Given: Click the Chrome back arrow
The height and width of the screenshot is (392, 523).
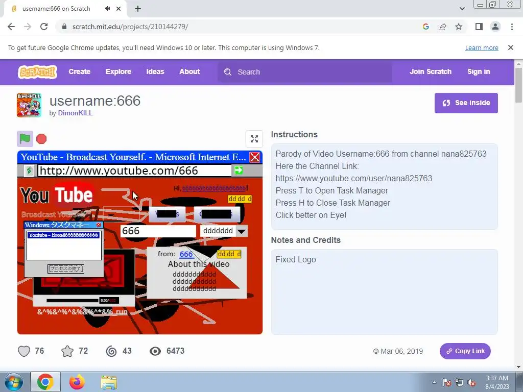Looking at the screenshot, I should pyautogui.click(x=11, y=27).
